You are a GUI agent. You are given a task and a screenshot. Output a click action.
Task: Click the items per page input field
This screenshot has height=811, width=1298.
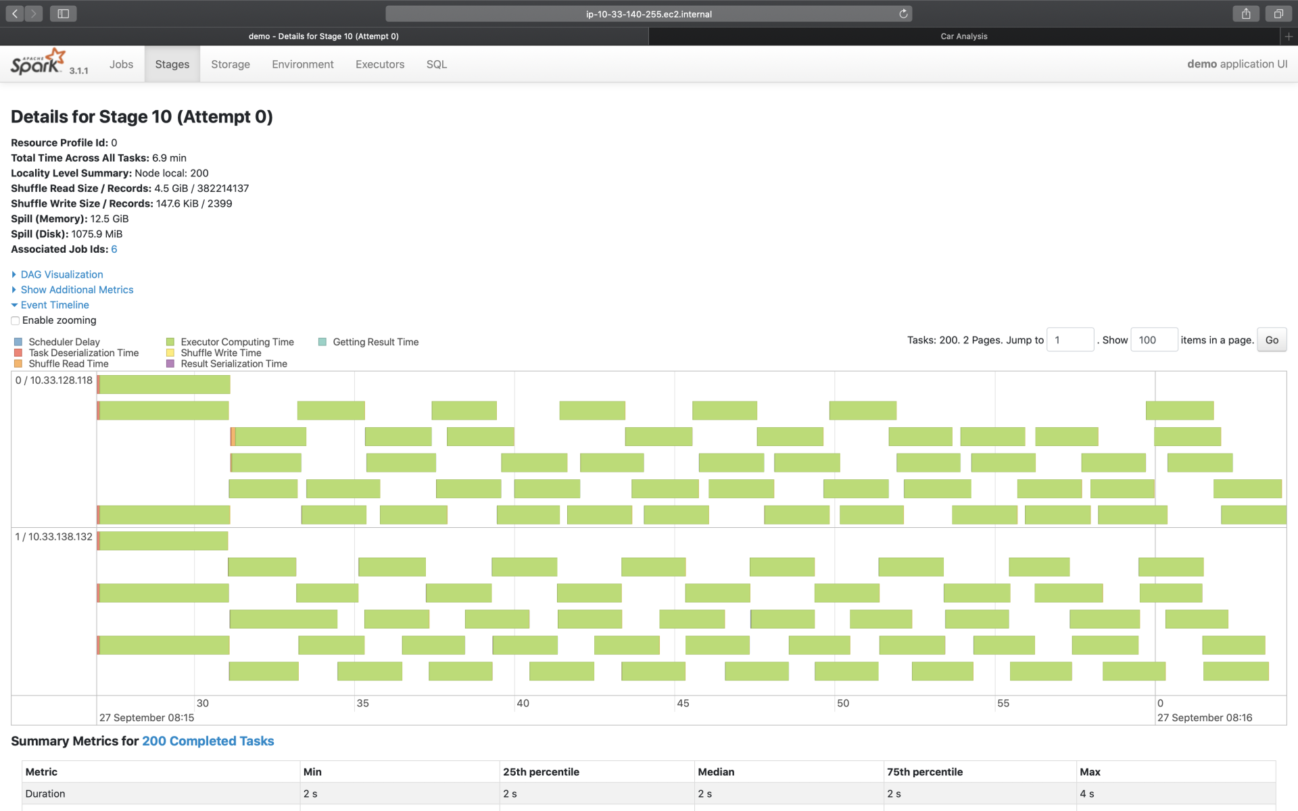coord(1153,340)
